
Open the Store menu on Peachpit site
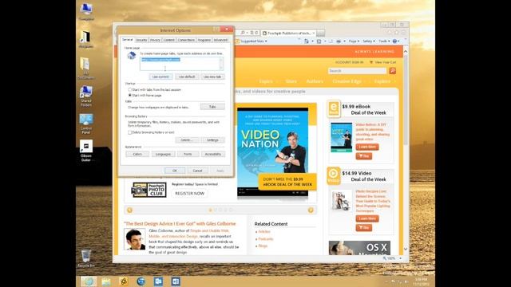tap(291, 81)
